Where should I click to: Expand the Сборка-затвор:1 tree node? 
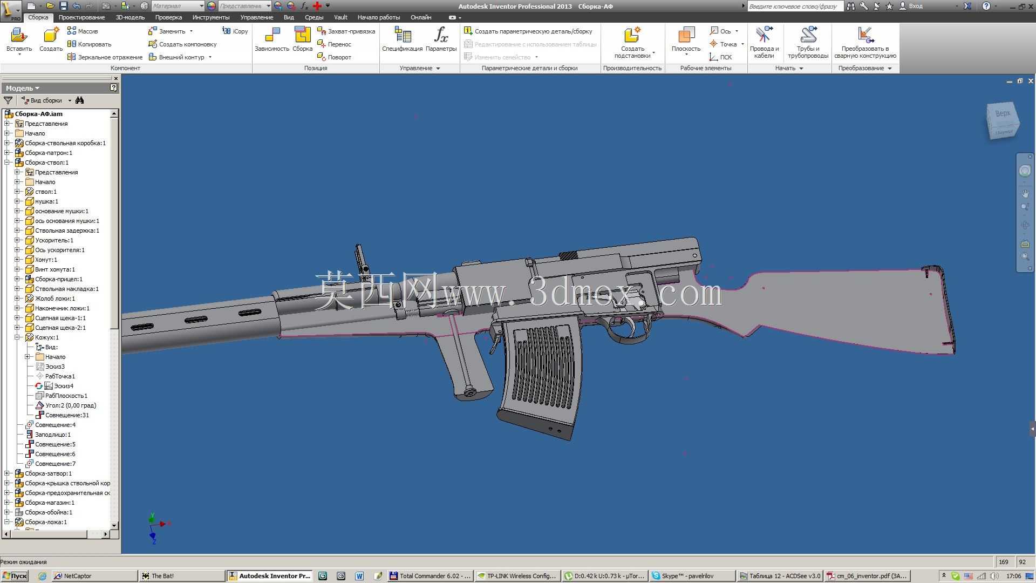coord(8,473)
